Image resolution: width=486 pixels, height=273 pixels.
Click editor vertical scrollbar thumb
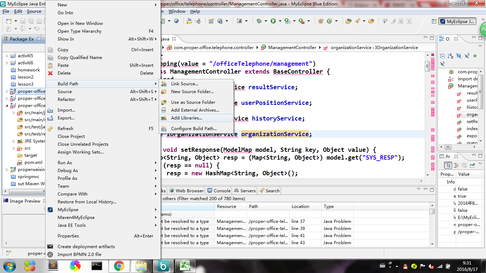coord(427,66)
